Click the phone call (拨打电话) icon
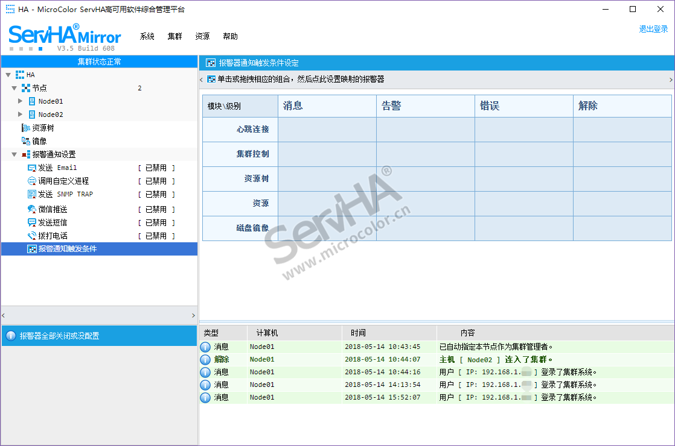Viewport: 675px width, 446px height. [32, 236]
